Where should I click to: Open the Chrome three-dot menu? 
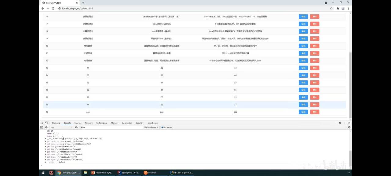[x=348, y=9]
